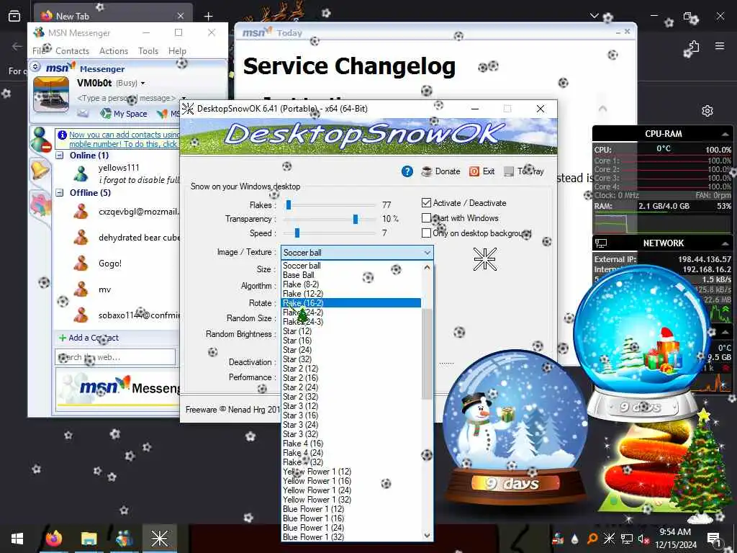Click the Flakes slider handle

pyautogui.click(x=289, y=204)
